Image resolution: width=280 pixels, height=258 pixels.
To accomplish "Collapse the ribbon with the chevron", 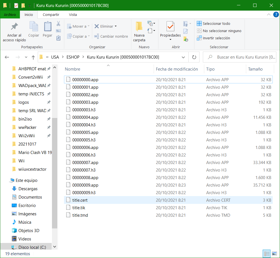I will pos(269,15).
